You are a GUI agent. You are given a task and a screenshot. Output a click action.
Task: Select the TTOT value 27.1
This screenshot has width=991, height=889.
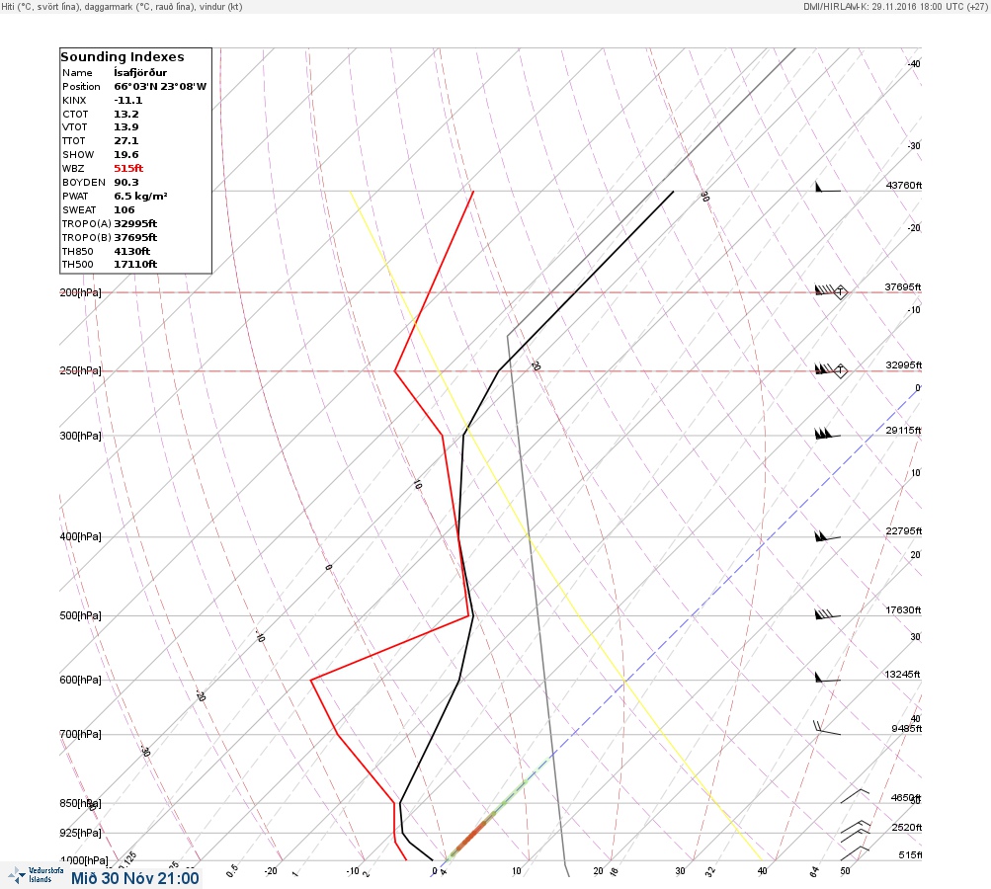tap(126, 141)
